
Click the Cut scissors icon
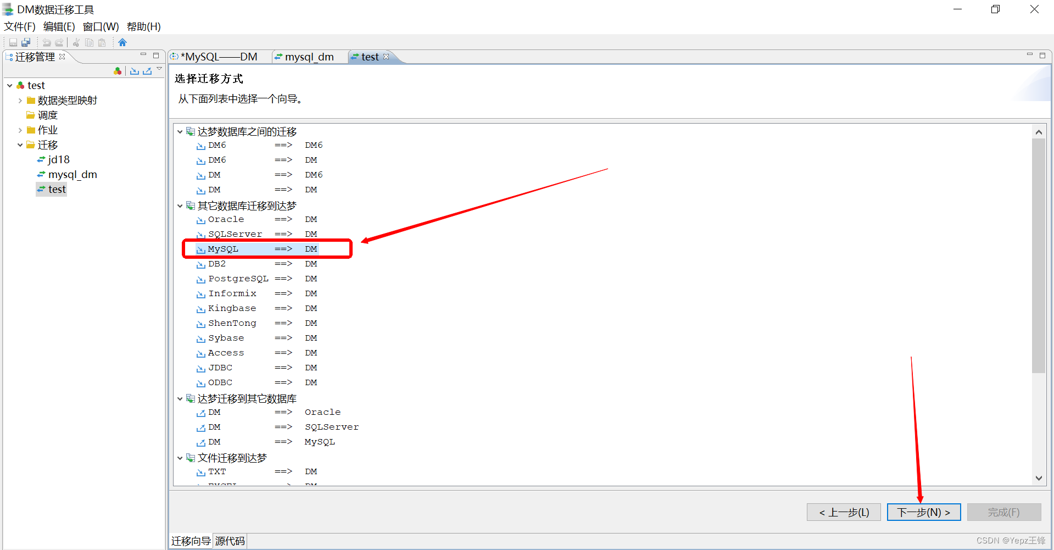(76, 42)
